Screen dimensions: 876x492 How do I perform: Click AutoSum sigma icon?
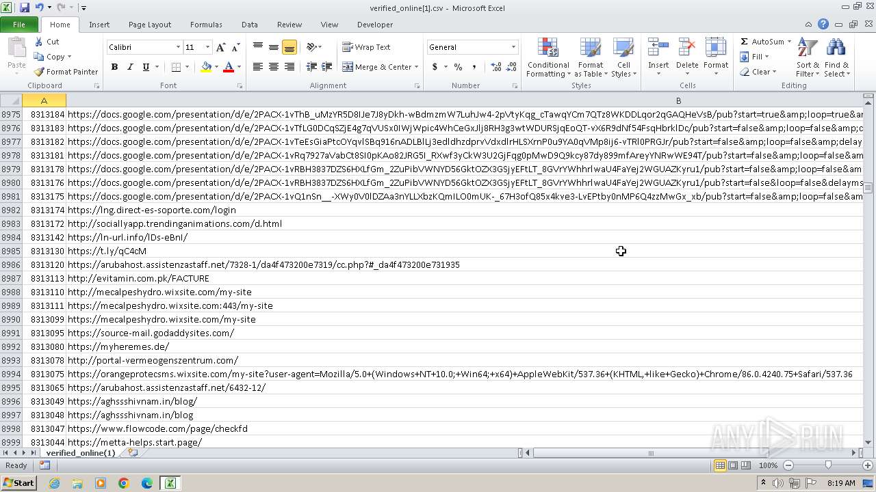click(x=744, y=42)
